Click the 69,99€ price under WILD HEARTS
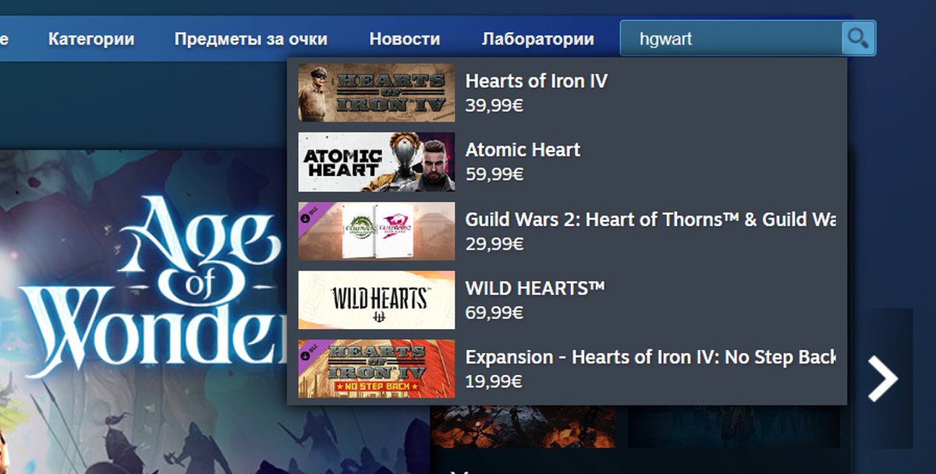 (x=495, y=313)
